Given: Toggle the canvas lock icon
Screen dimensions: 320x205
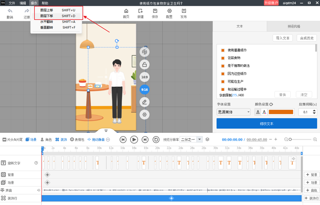Looking at the screenshot, I should tap(144, 65).
